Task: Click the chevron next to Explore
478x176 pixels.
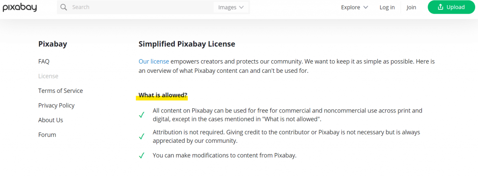Action: (366, 7)
